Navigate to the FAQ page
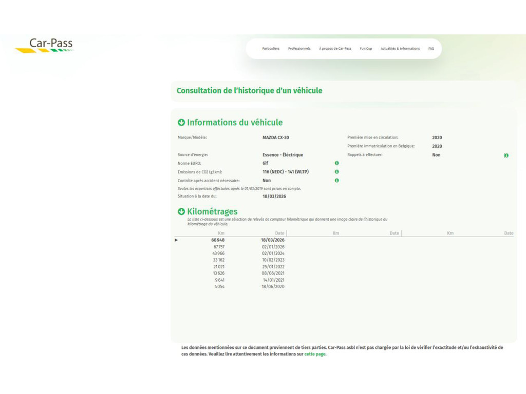The height and width of the screenshot is (394, 526). [431, 49]
